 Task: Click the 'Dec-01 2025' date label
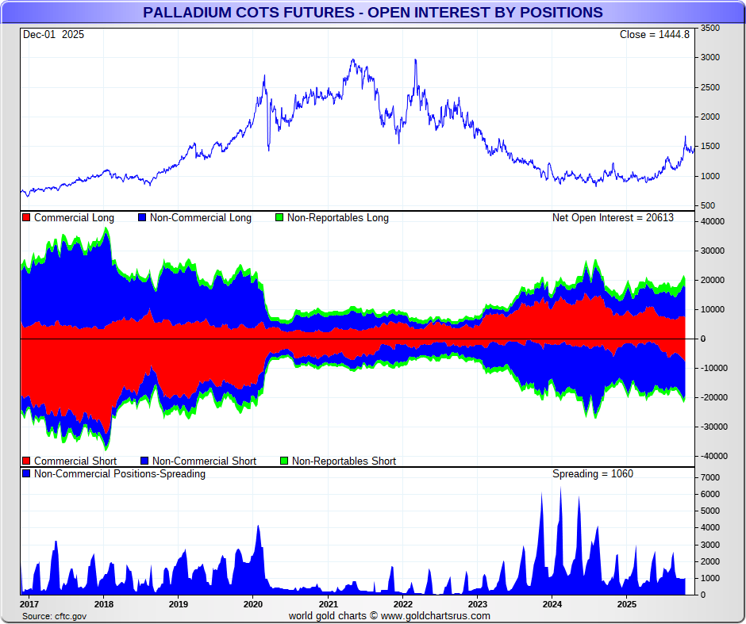point(53,35)
